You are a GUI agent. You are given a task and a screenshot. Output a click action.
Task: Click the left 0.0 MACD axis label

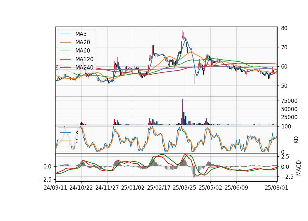[x=47, y=167]
